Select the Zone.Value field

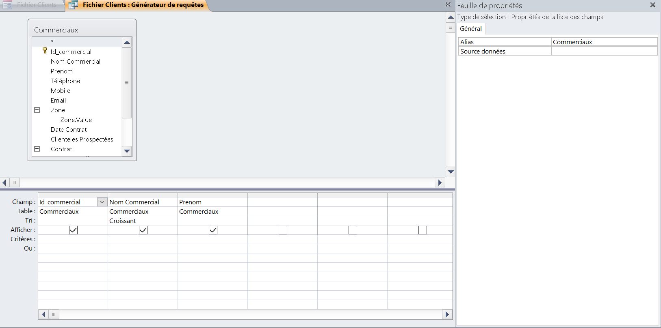tap(76, 120)
